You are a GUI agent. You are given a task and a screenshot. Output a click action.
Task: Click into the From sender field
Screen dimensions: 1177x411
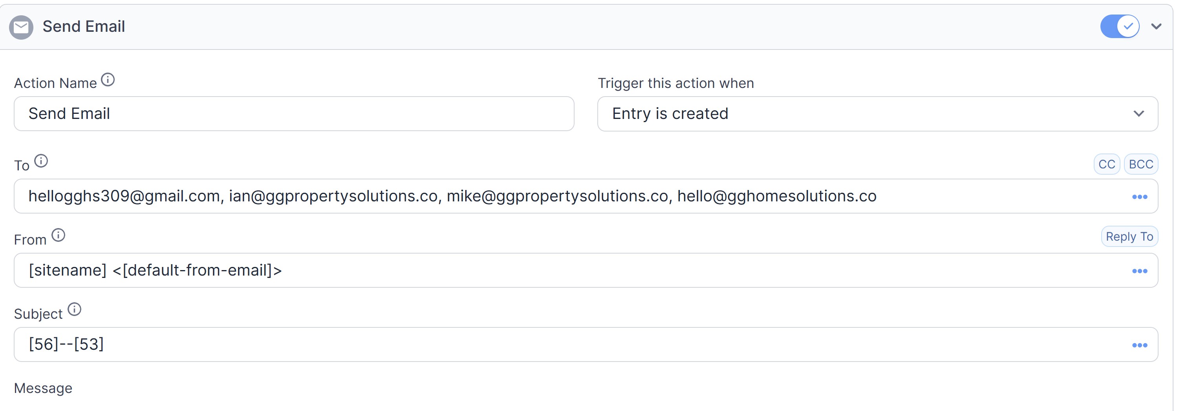coord(586,270)
